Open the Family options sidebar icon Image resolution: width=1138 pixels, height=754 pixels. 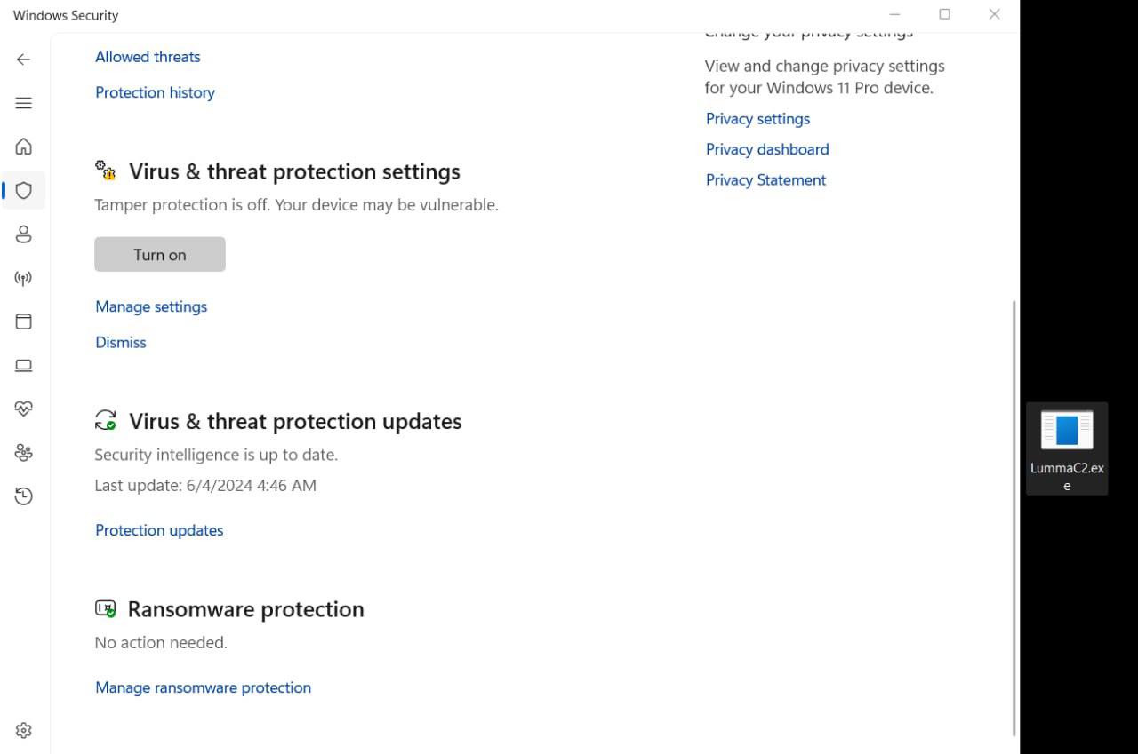coord(24,453)
